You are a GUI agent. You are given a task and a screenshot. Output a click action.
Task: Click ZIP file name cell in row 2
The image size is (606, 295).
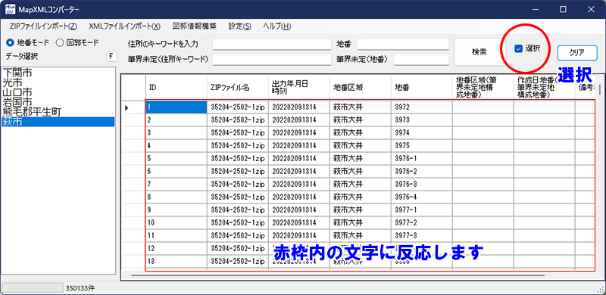coord(238,120)
